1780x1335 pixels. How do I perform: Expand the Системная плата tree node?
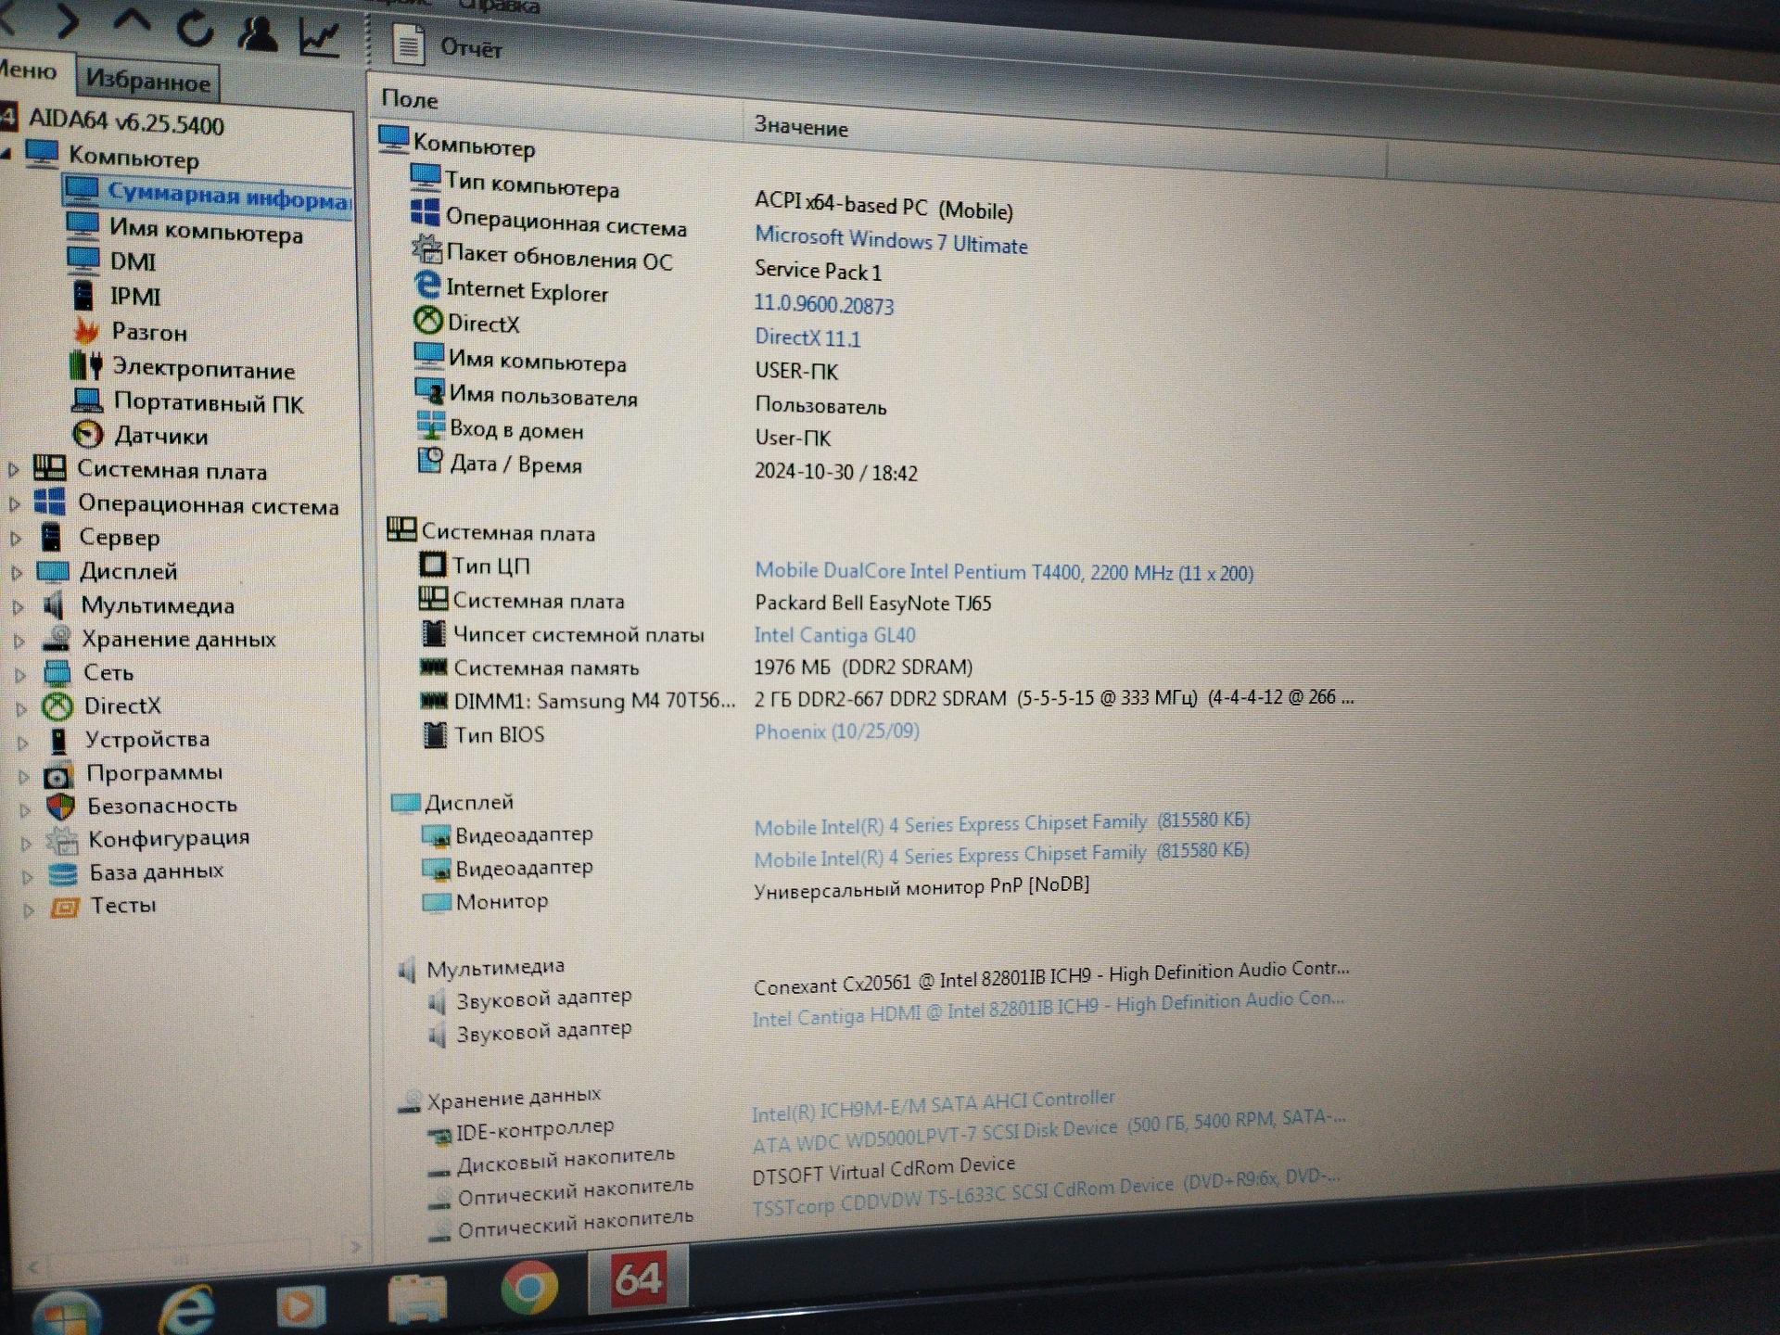[14, 470]
